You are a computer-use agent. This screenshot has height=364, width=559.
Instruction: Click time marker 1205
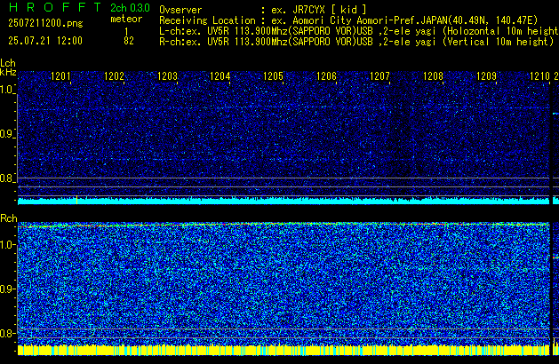pos(274,76)
